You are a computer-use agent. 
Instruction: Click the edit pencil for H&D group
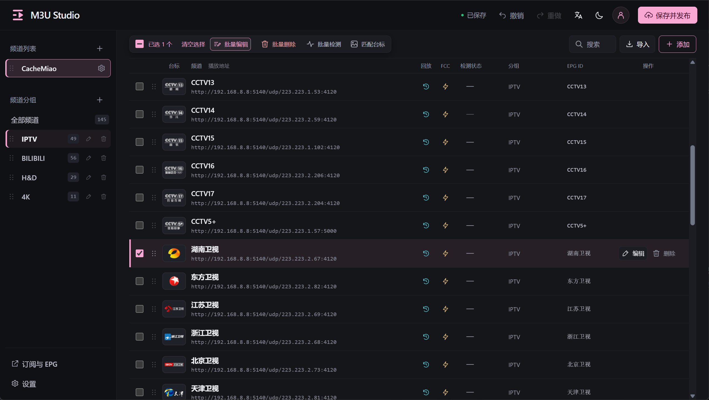click(x=89, y=177)
